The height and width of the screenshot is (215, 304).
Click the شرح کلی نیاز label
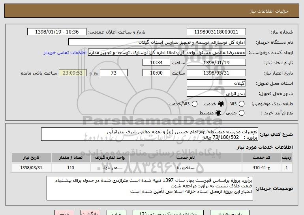tap(276, 135)
